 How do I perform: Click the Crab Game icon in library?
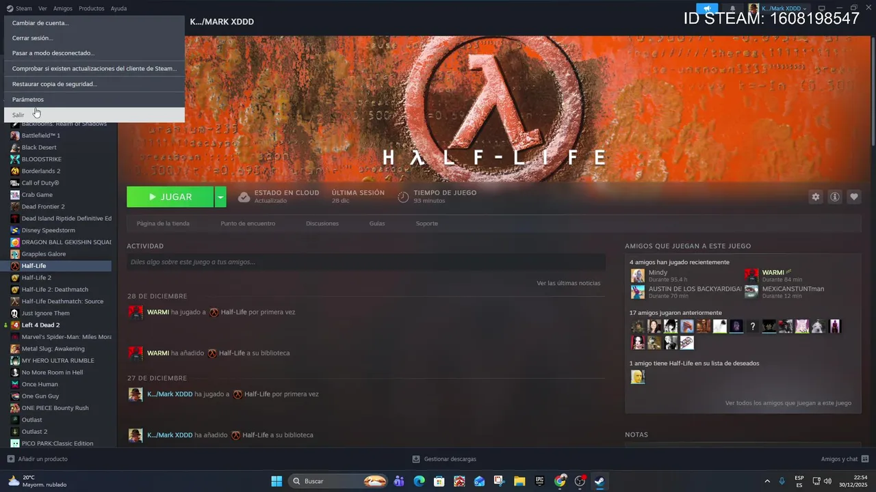click(15, 195)
